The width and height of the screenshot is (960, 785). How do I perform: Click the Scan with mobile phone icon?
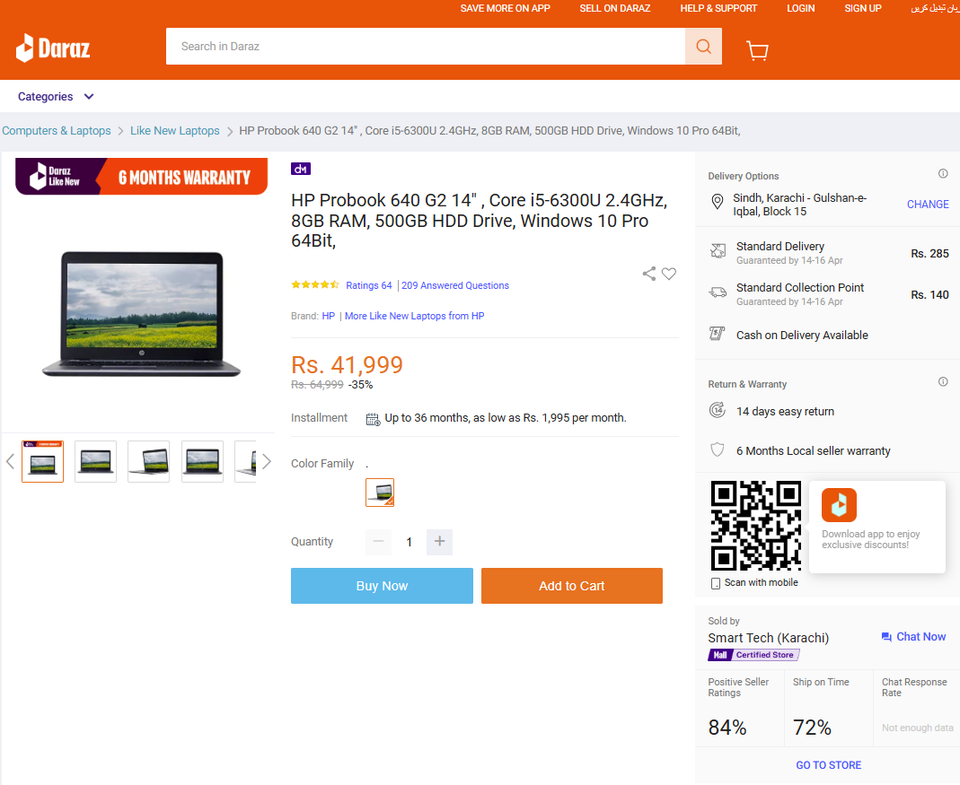[x=715, y=583]
